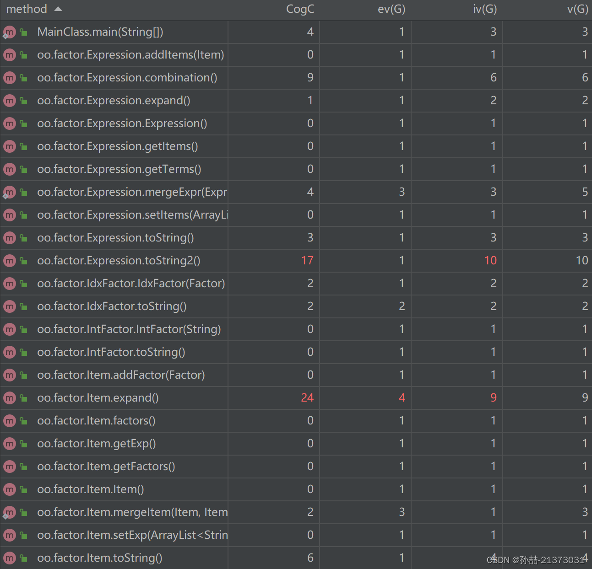Select the oo.factor.IdxFactor.IdxFactor(Factor) row
Image resolution: width=592 pixels, height=569 pixels.
point(296,284)
